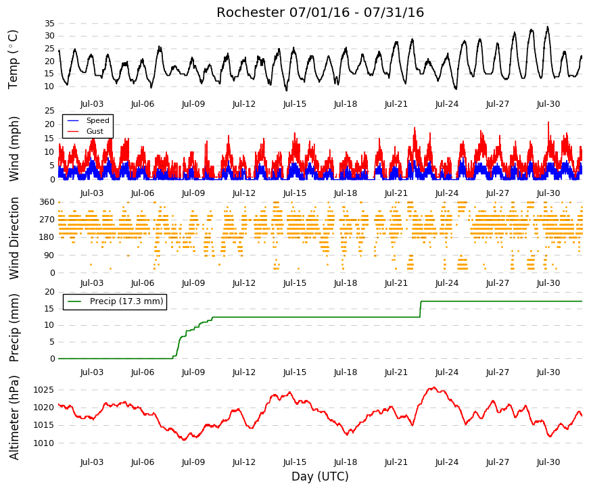589x490 pixels.
Task: Click Jul-24 tick under wind speed plot
Action: [446, 193]
